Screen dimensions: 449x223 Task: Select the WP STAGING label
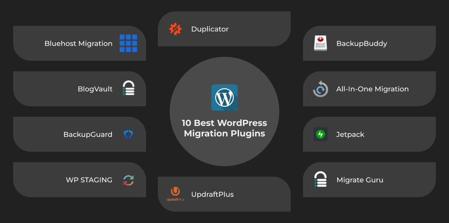tap(89, 180)
